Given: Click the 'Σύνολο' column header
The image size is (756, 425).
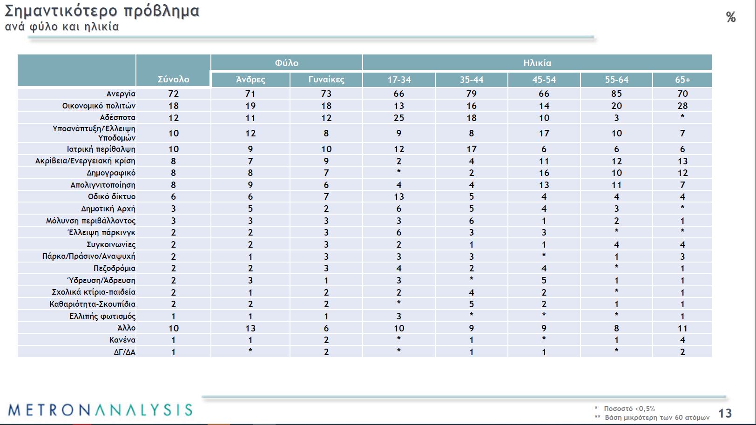Looking at the screenshot, I should tap(173, 79).
